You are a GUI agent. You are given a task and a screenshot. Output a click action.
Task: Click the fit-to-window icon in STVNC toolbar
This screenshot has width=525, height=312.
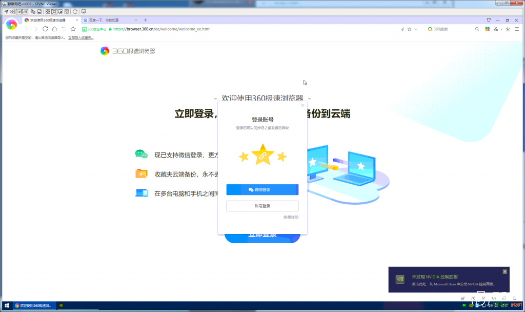click(x=54, y=12)
